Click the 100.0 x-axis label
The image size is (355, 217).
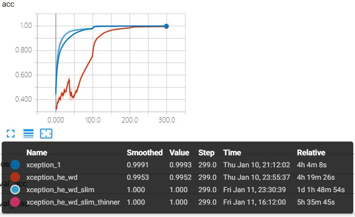93,120
